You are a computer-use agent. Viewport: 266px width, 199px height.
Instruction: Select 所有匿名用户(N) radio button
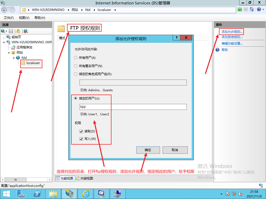(76, 66)
